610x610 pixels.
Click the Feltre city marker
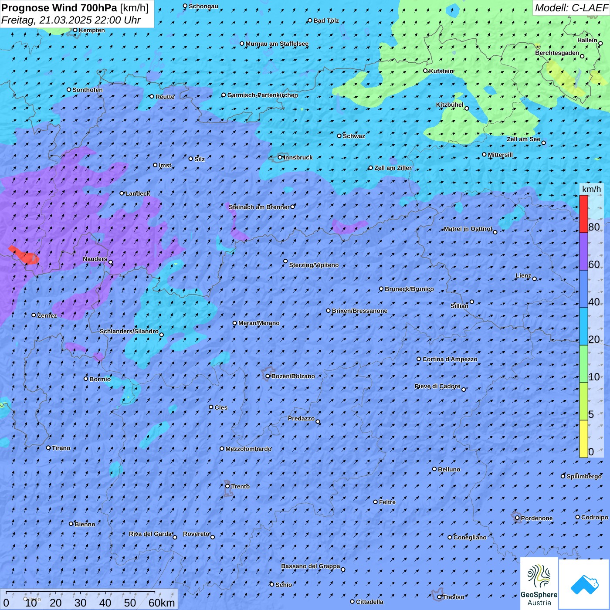point(375,502)
